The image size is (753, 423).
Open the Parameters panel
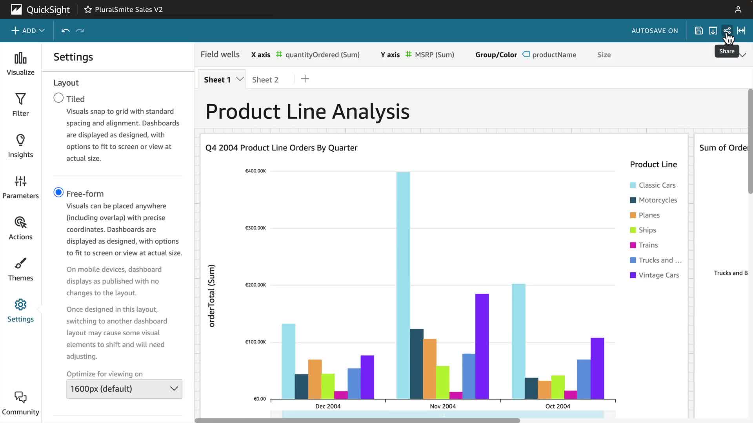tap(20, 187)
